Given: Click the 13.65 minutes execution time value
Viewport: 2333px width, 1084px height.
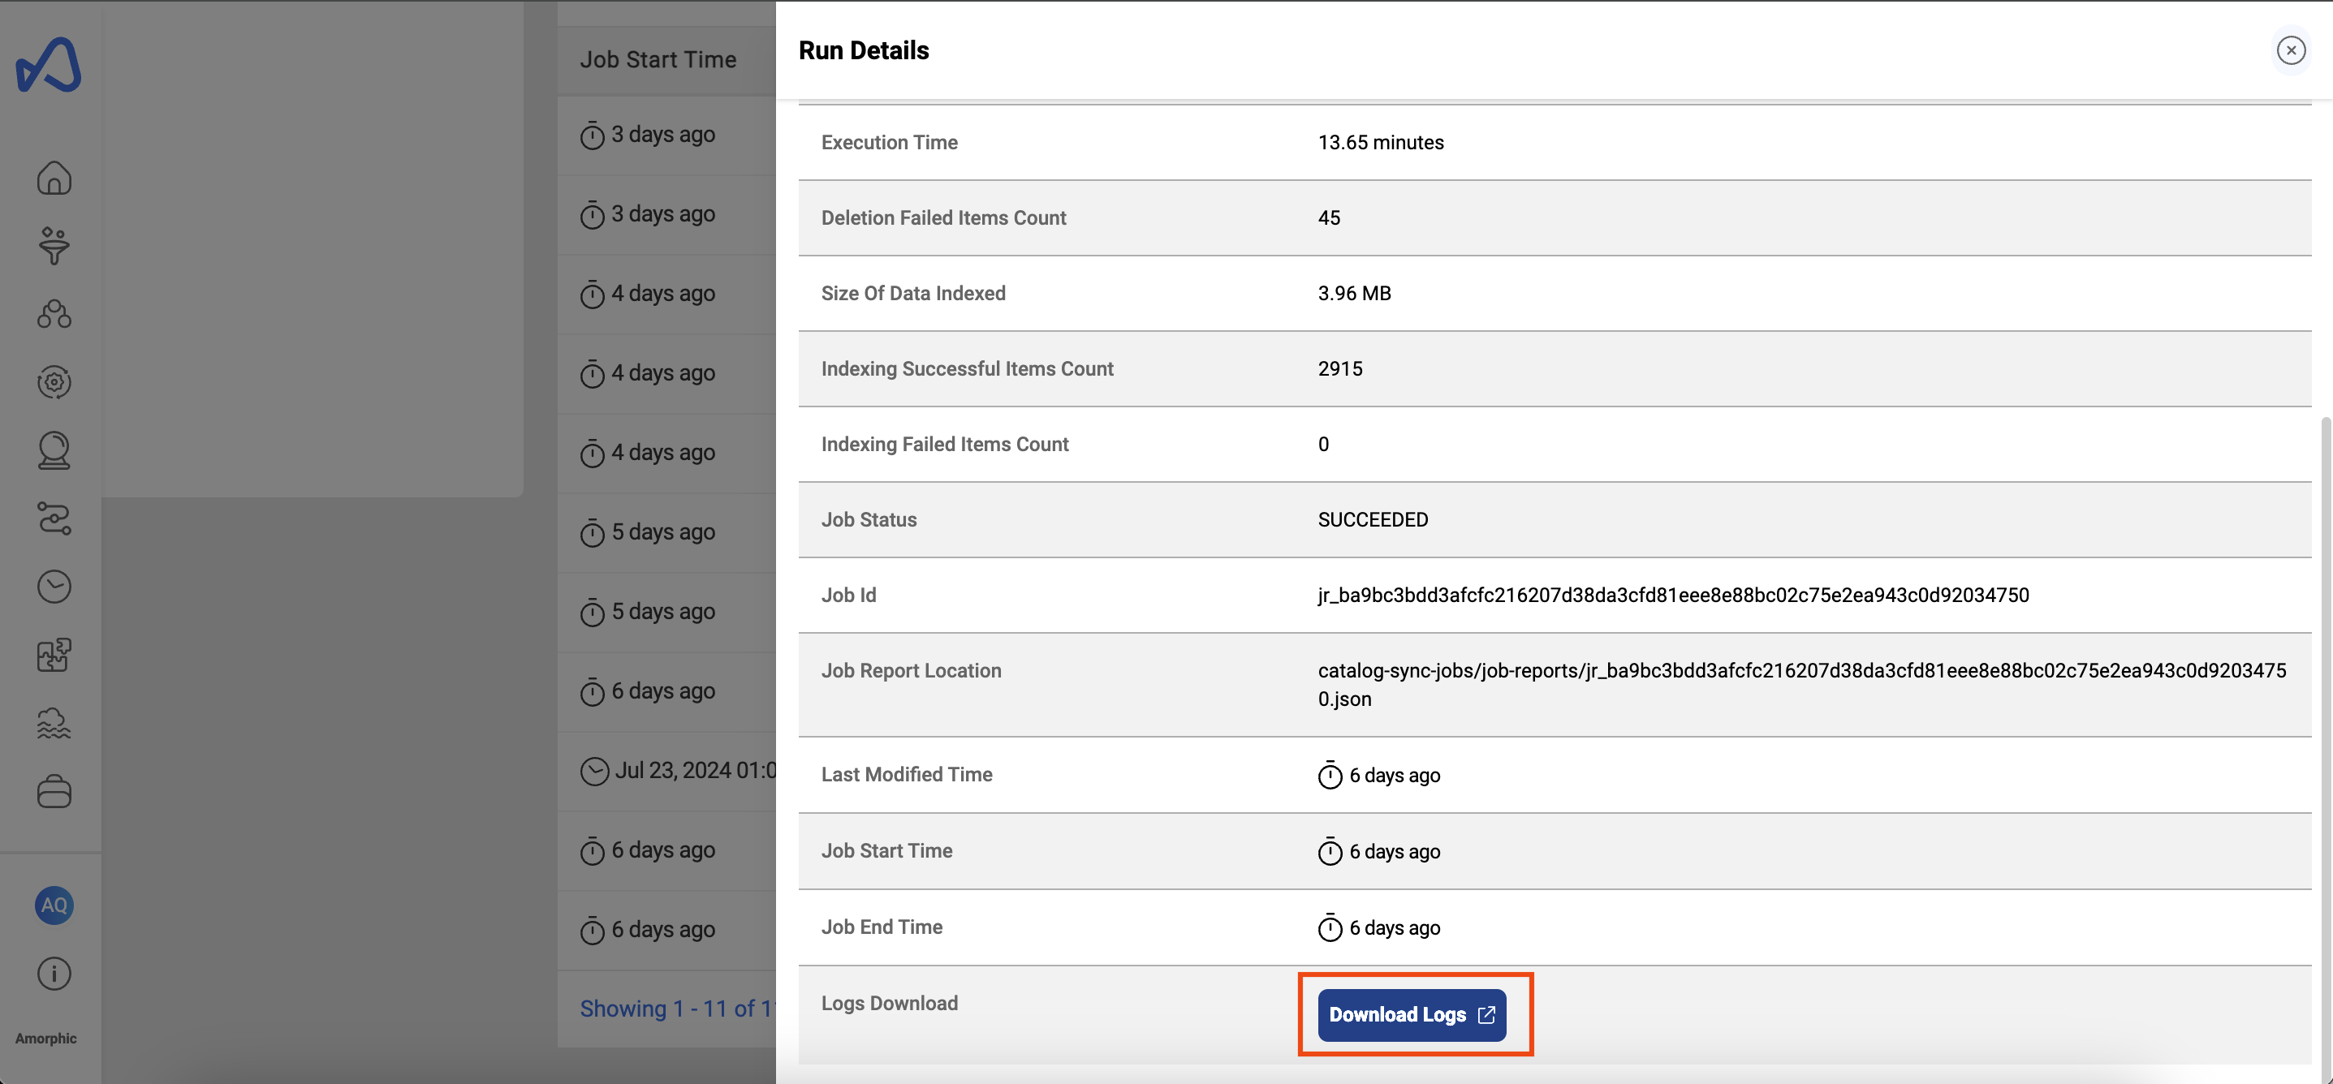Looking at the screenshot, I should point(1380,142).
